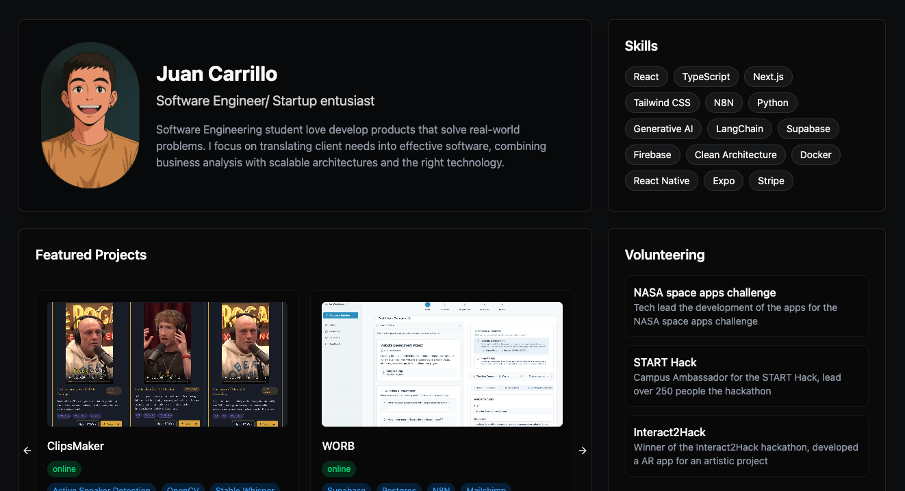Image resolution: width=905 pixels, height=491 pixels.
Task: Click the next project arrow icon
Action: click(x=583, y=451)
